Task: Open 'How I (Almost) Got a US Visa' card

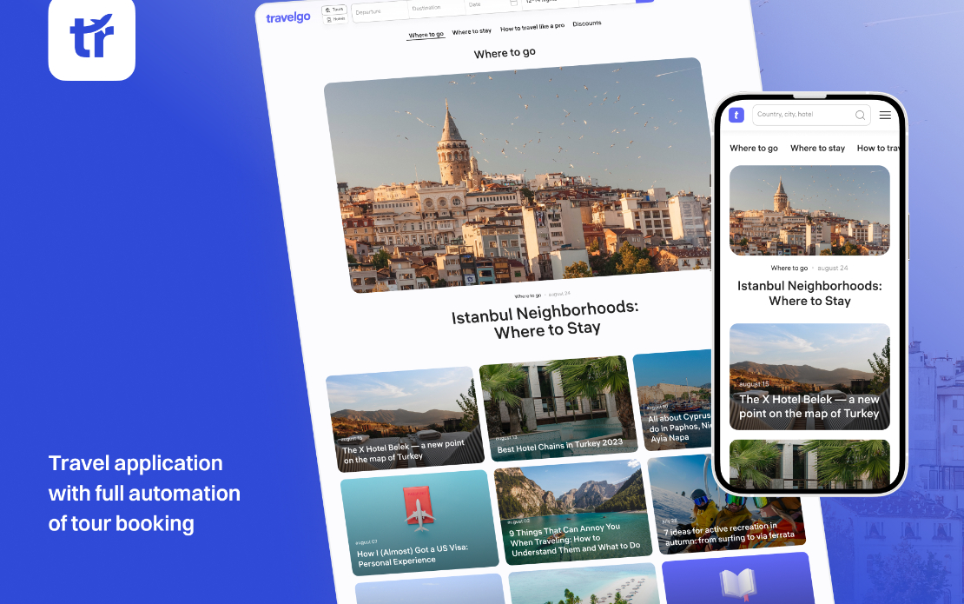Action: click(x=420, y=523)
